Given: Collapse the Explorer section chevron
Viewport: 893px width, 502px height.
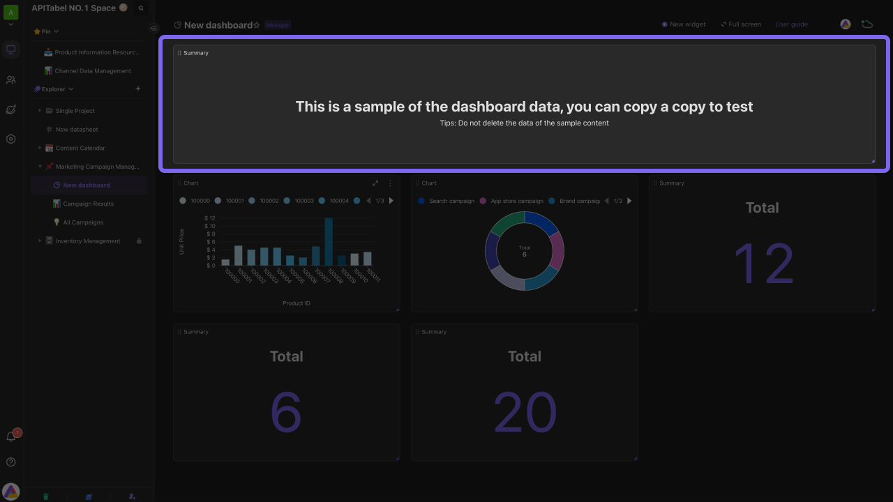Looking at the screenshot, I should [70, 89].
